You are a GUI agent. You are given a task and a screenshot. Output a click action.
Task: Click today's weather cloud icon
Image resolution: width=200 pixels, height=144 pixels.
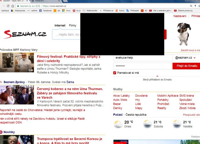coord(118,124)
